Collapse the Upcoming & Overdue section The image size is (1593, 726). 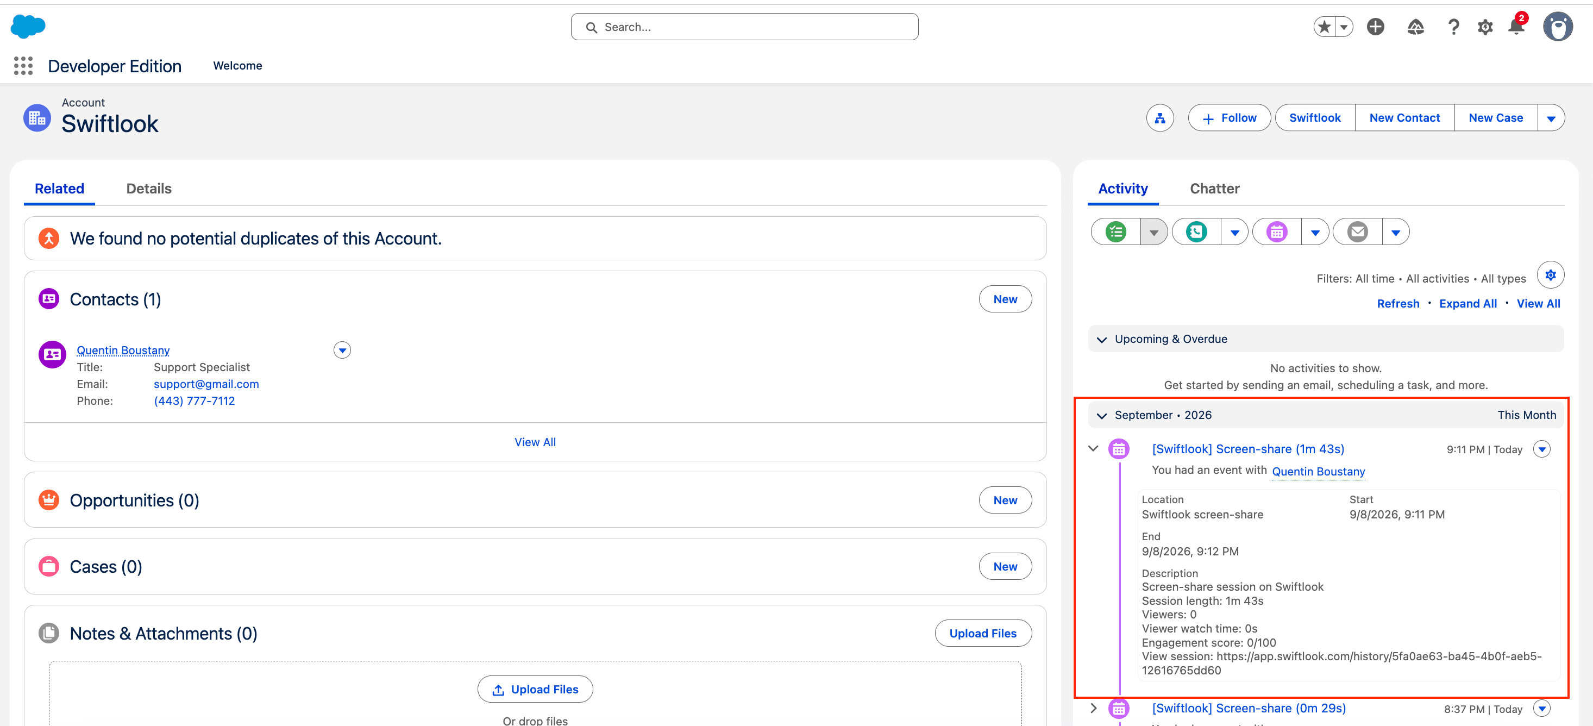(x=1101, y=340)
